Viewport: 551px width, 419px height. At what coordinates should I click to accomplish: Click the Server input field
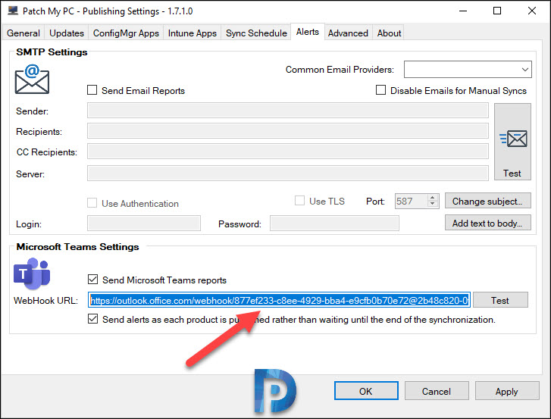tap(288, 174)
